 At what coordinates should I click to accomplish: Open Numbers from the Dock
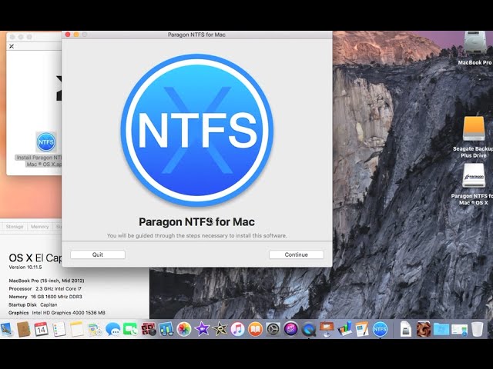[x=344, y=330]
